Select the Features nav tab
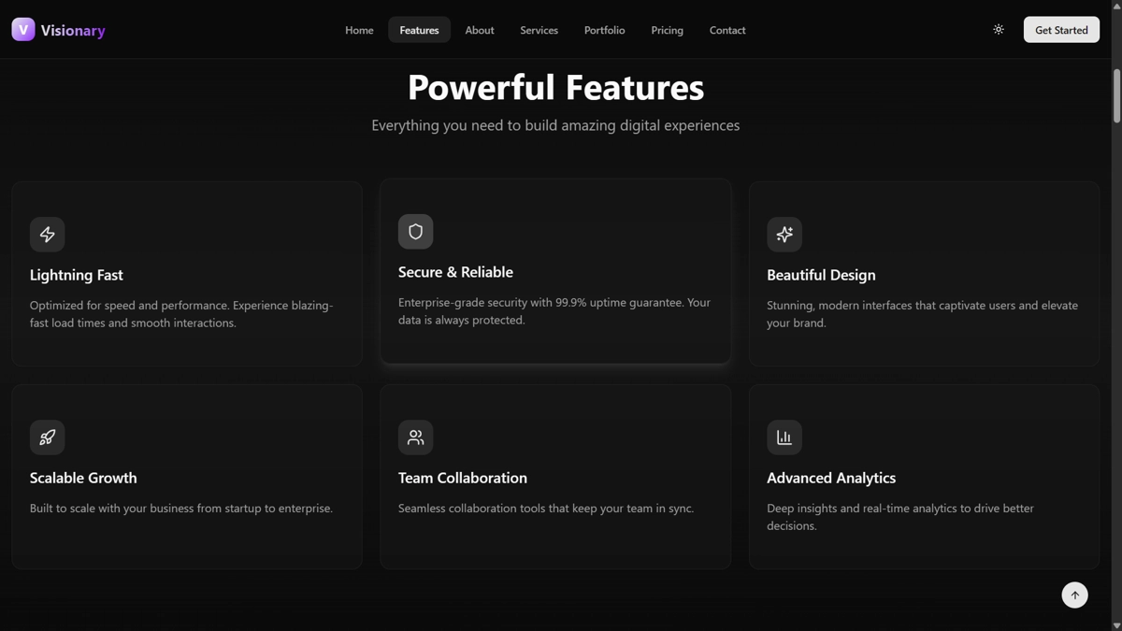 [419, 30]
